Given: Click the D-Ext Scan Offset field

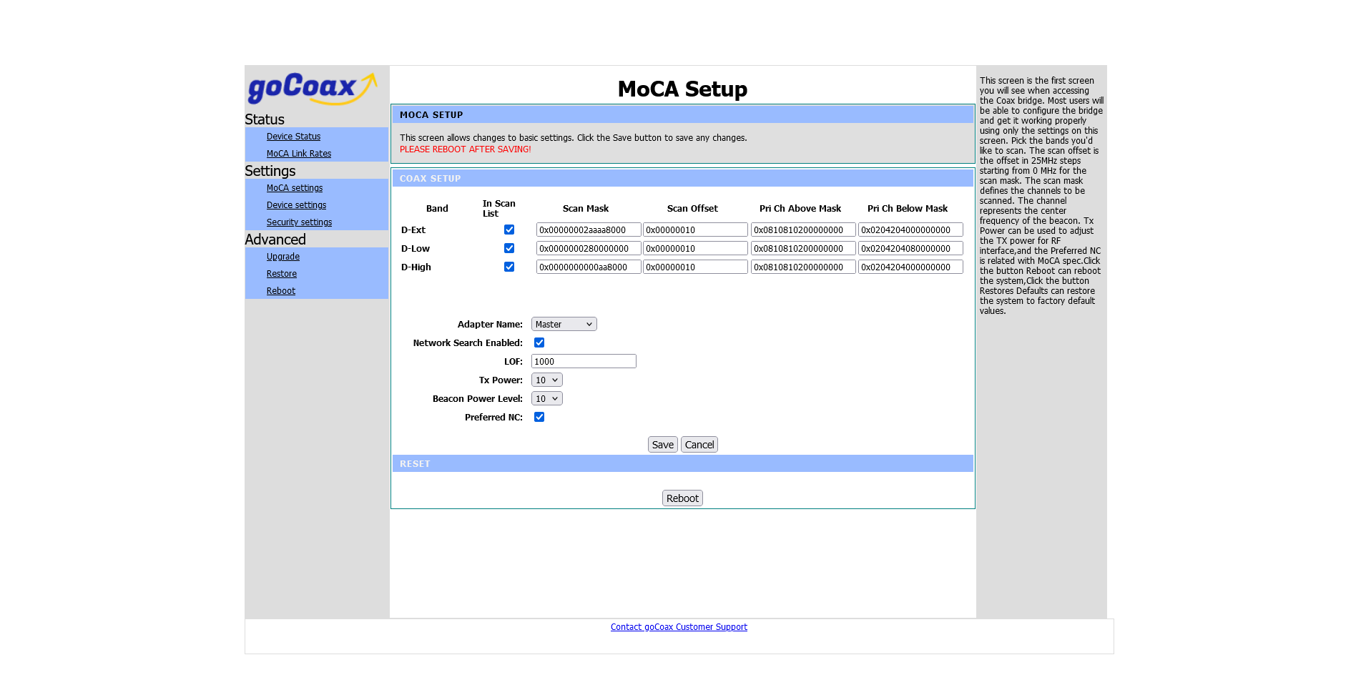Looking at the screenshot, I should pos(695,230).
